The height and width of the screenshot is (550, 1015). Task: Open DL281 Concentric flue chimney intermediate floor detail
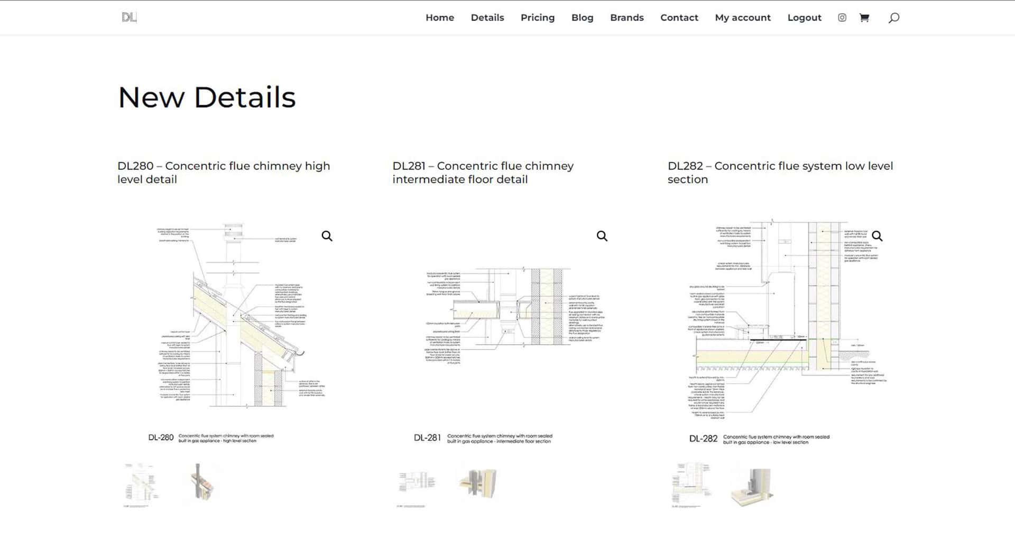tap(483, 172)
